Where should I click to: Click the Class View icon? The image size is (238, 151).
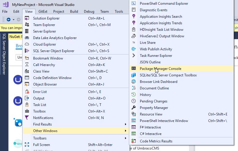[27, 71]
